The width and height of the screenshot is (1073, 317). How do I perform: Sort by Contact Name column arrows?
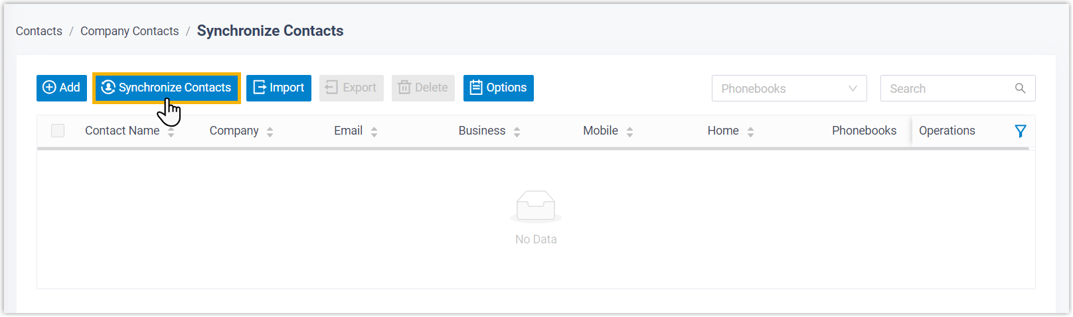tap(171, 132)
